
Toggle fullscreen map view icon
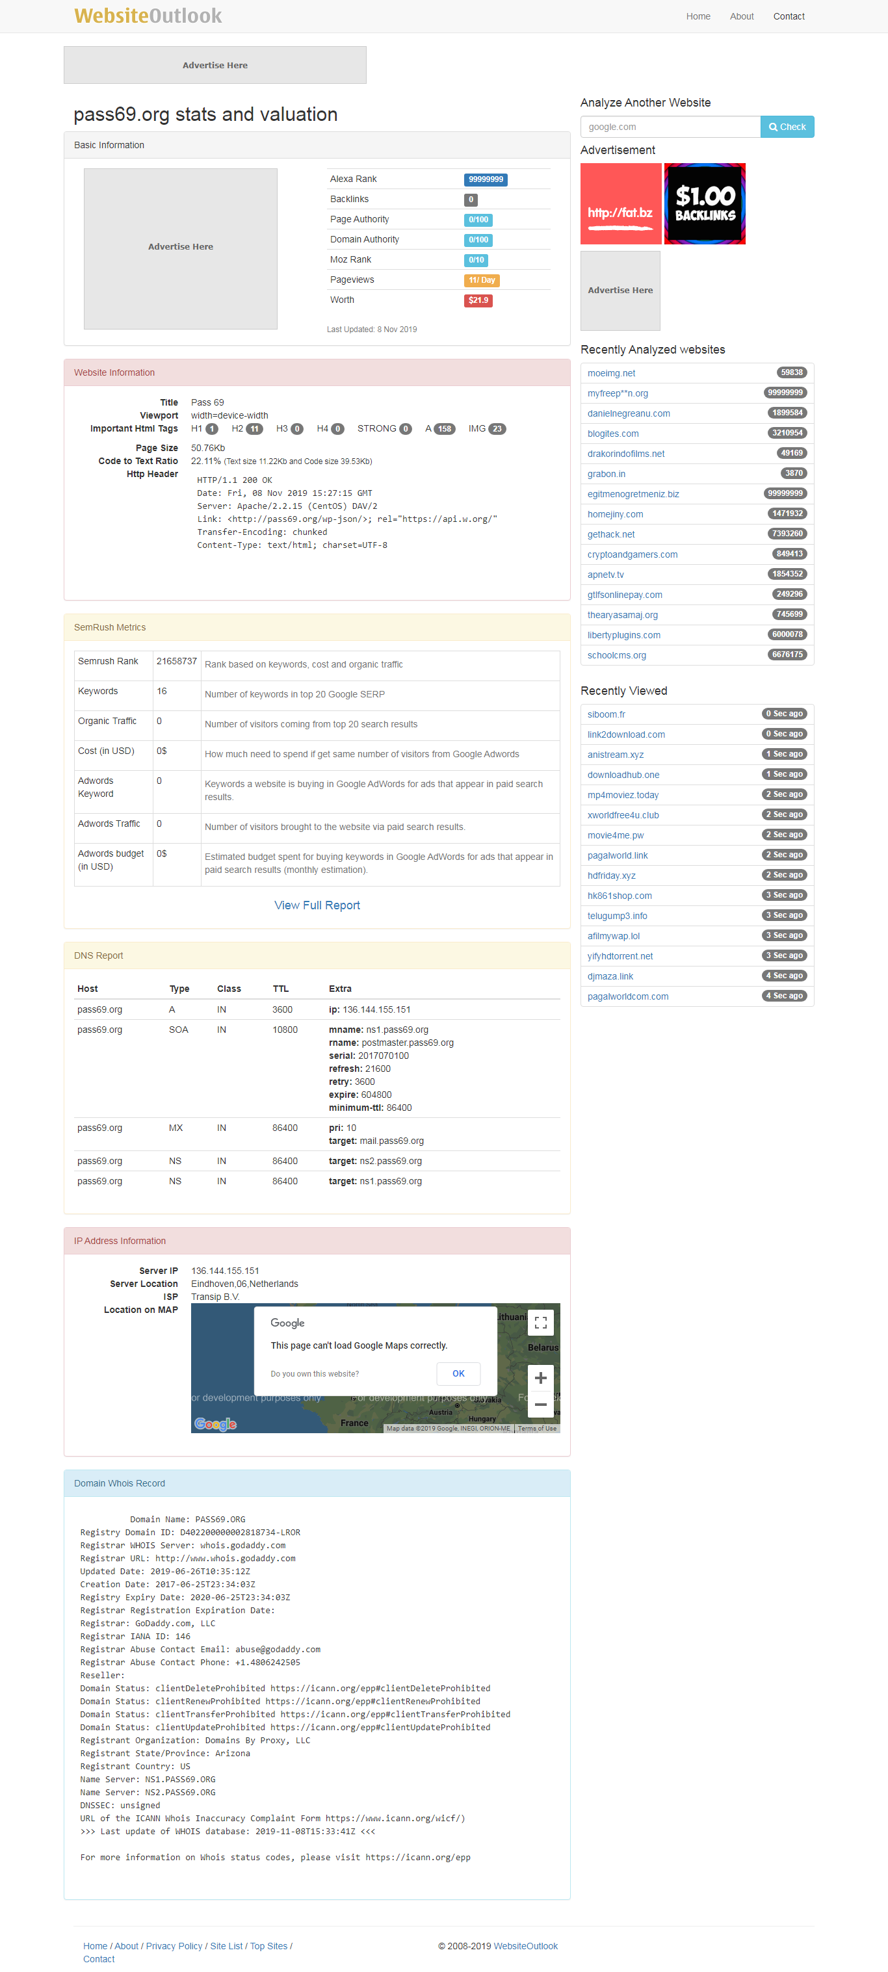point(540,1322)
